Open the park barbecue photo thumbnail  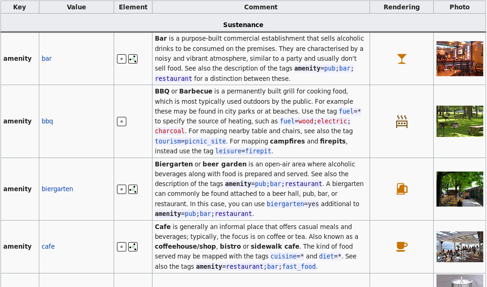tap(459, 122)
